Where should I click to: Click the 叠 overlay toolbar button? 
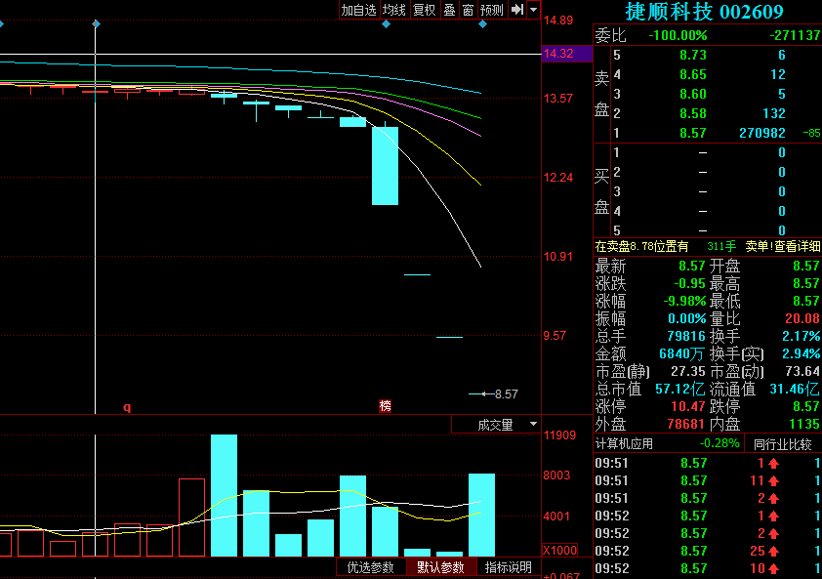[x=449, y=10]
